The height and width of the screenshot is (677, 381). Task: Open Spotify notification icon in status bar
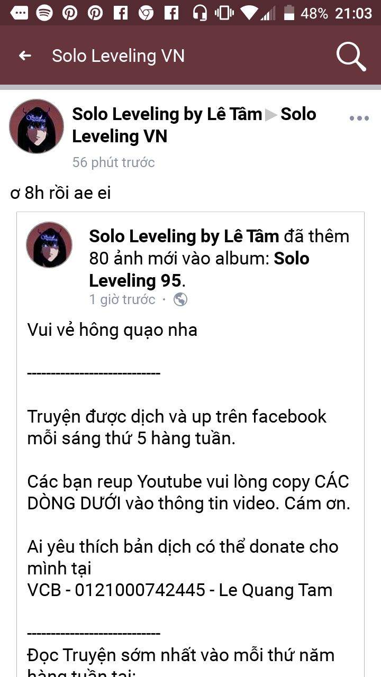click(44, 13)
